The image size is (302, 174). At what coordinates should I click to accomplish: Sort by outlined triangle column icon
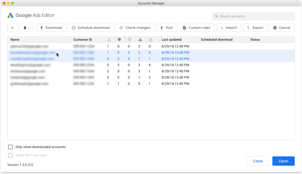point(109,40)
